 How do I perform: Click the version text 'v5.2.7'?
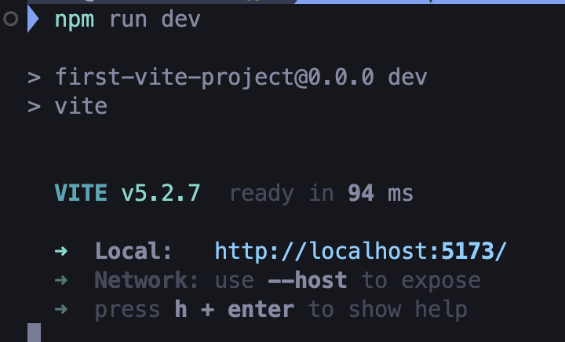[160, 193]
